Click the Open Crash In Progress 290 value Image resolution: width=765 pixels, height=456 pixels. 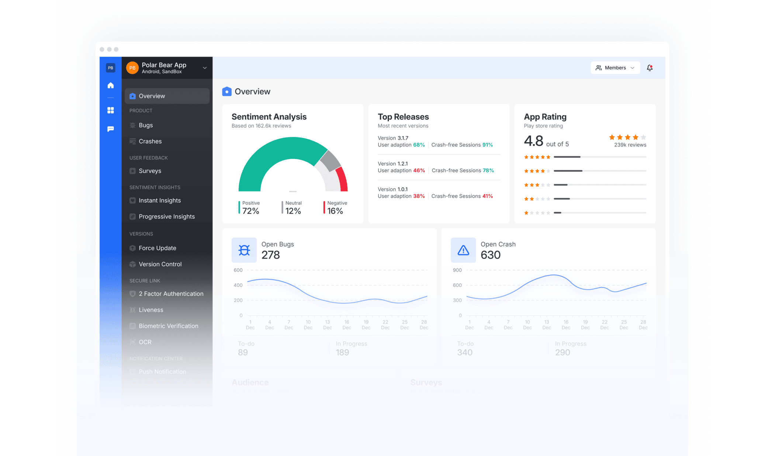pos(562,352)
